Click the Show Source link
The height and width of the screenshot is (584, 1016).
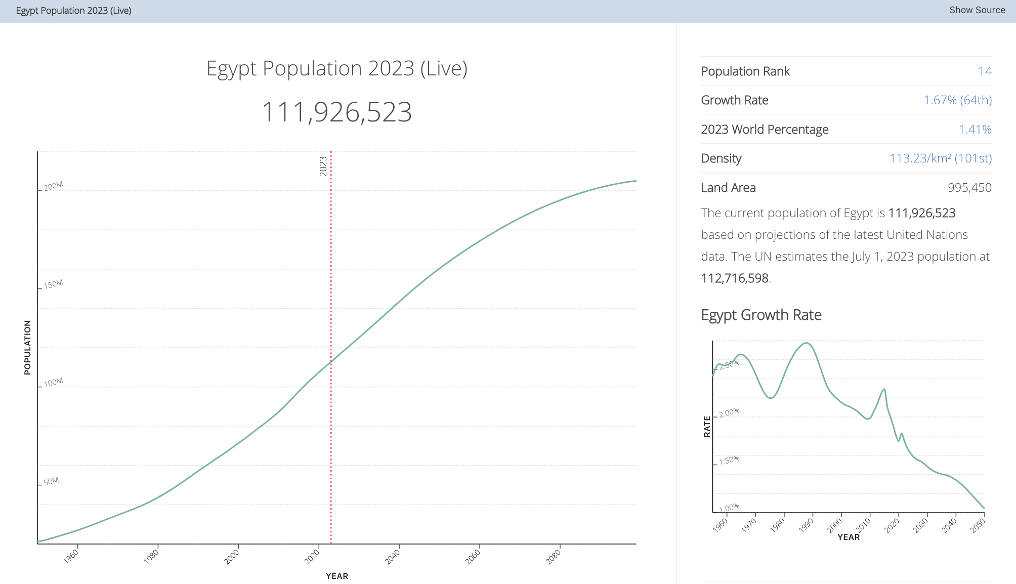[x=977, y=10]
